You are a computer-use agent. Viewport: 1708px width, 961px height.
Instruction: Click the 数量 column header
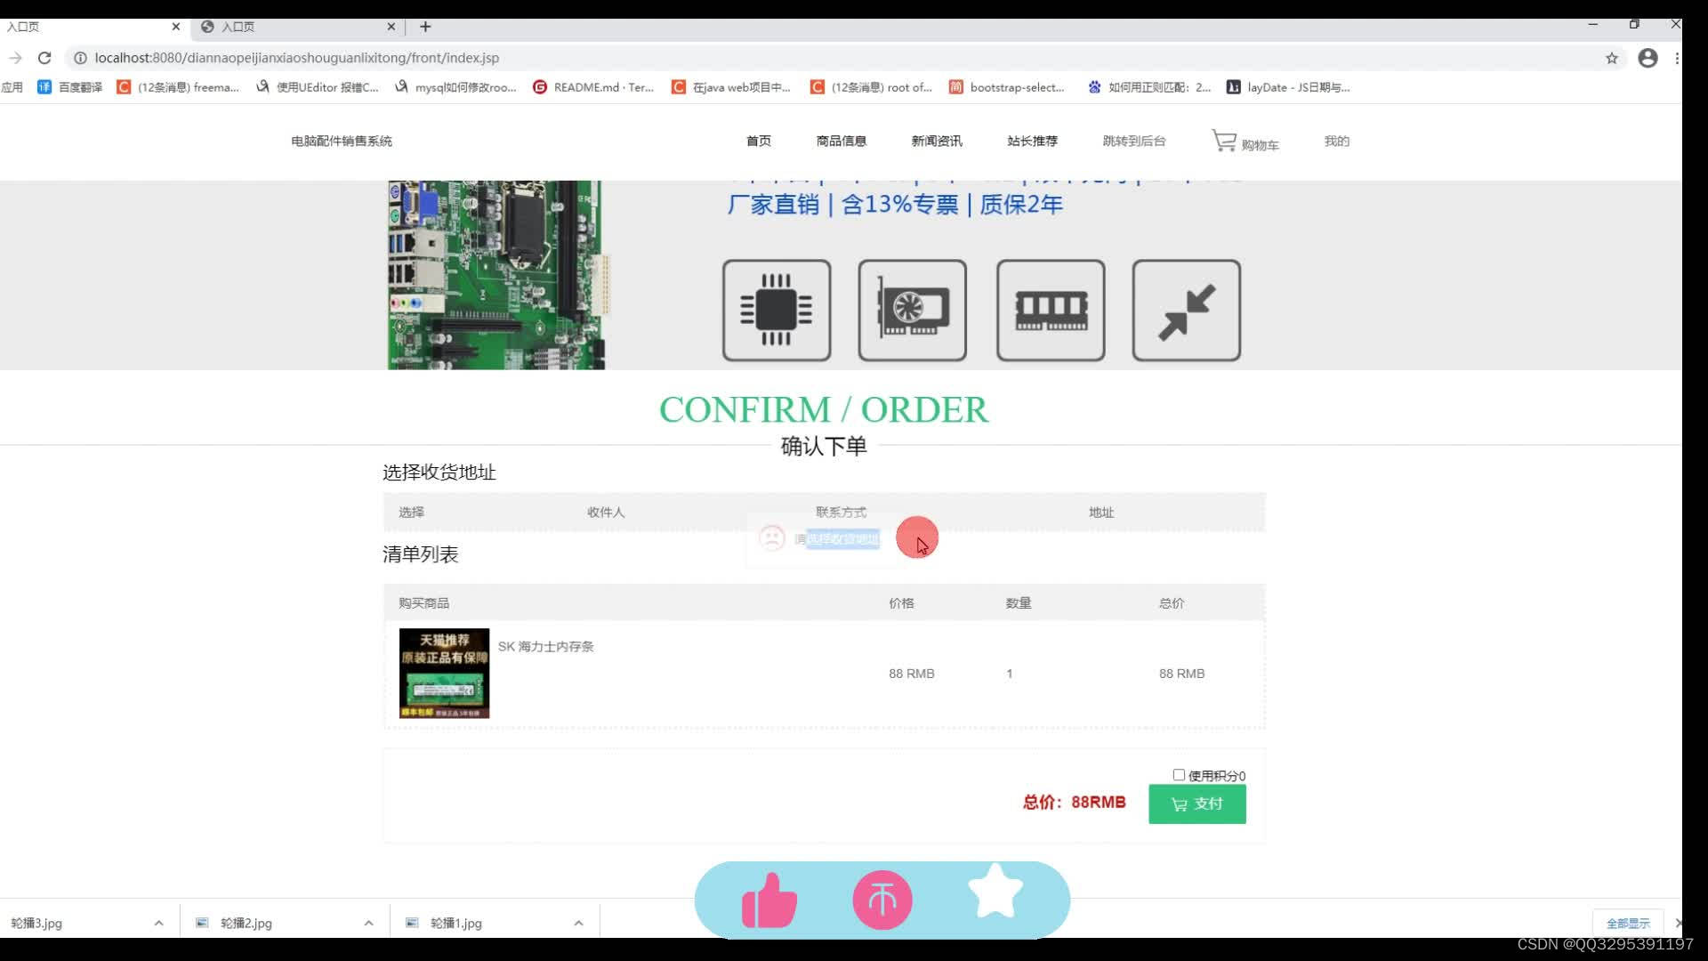(1018, 602)
